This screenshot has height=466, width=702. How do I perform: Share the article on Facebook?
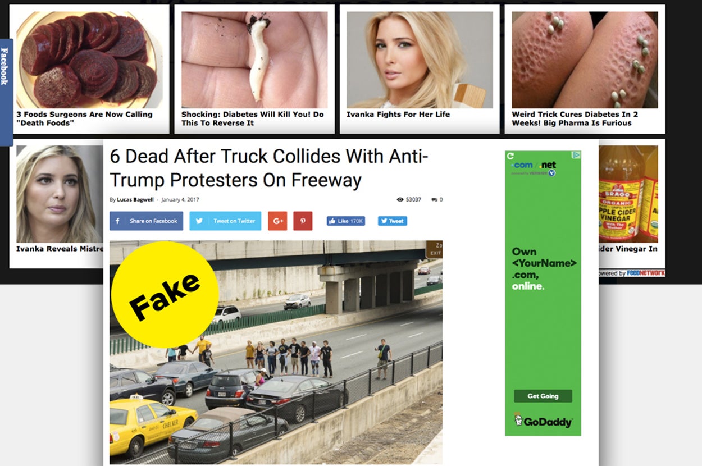pyautogui.click(x=146, y=221)
